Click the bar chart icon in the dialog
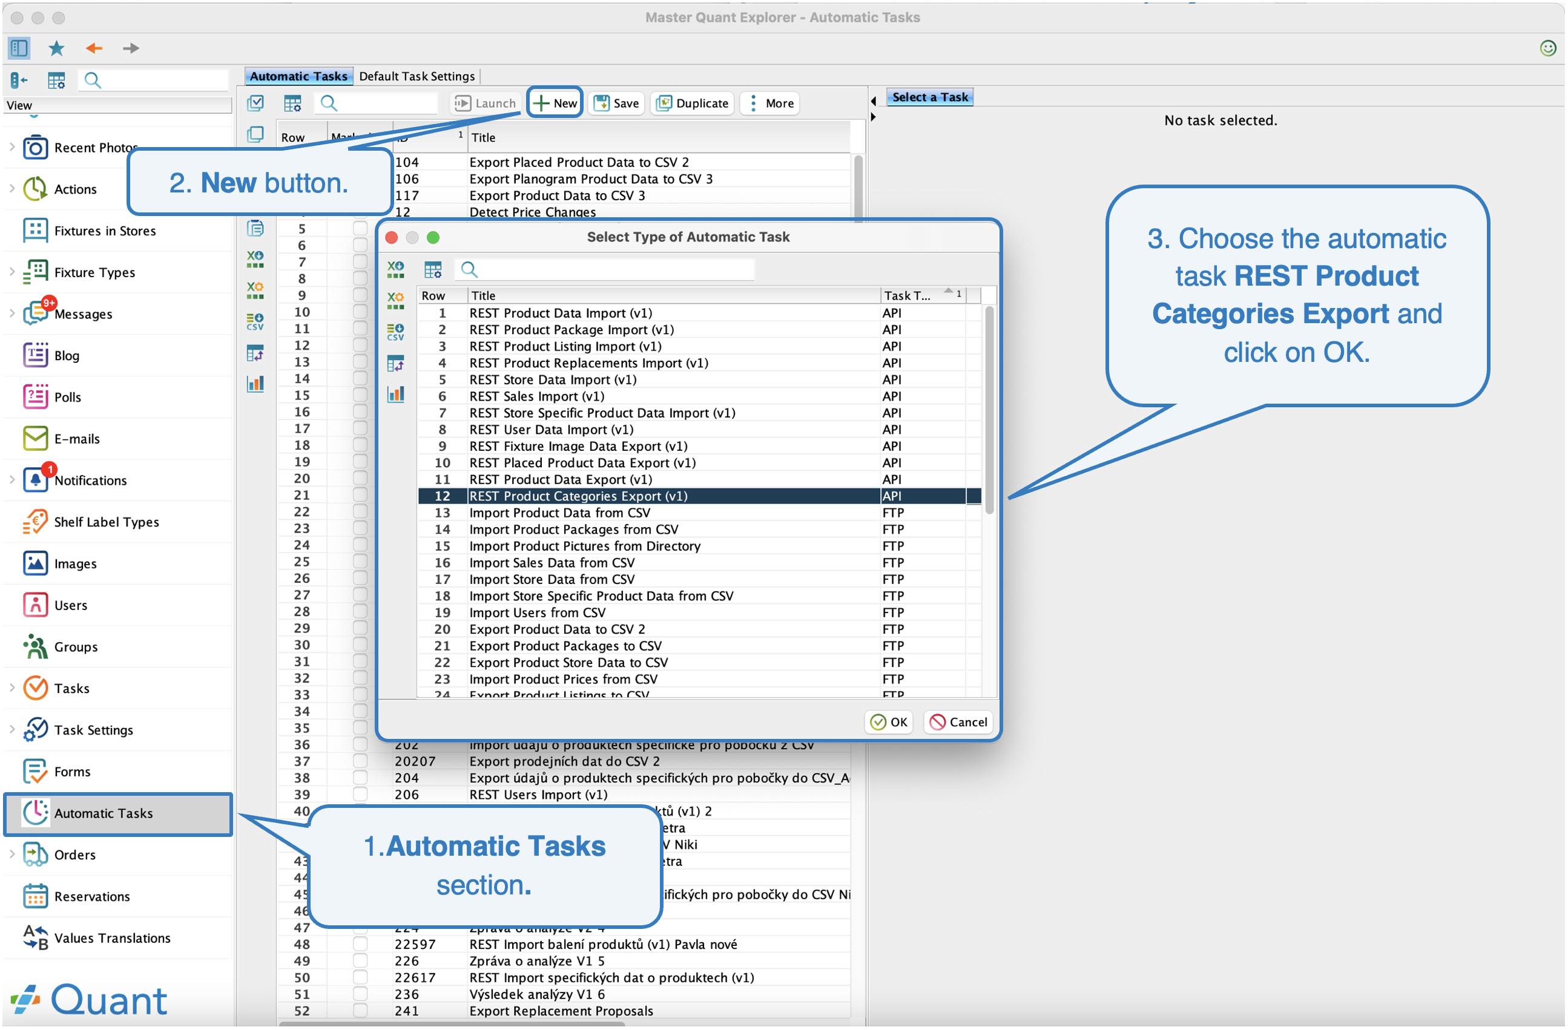Image resolution: width=1568 pixels, height=1030 pixels. pyautogui.click(x=396, y=395)
